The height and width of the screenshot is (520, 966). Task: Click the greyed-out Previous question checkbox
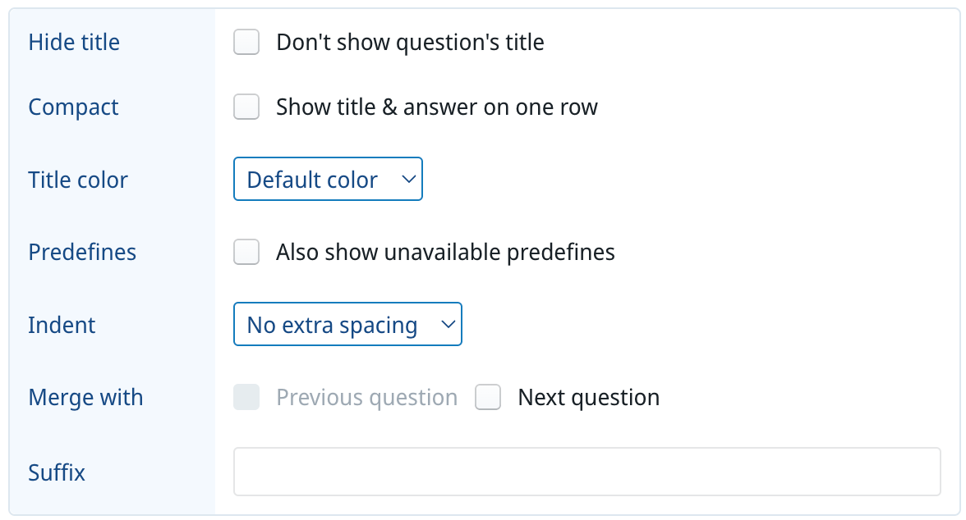point(246,398)
